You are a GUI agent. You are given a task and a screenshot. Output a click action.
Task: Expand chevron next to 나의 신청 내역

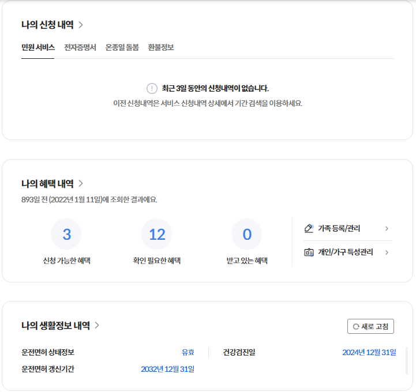point(81,25)
